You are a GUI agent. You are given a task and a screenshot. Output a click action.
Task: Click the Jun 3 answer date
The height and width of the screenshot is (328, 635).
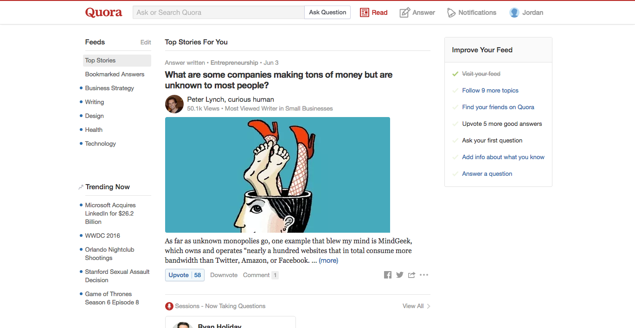point(271,63)
